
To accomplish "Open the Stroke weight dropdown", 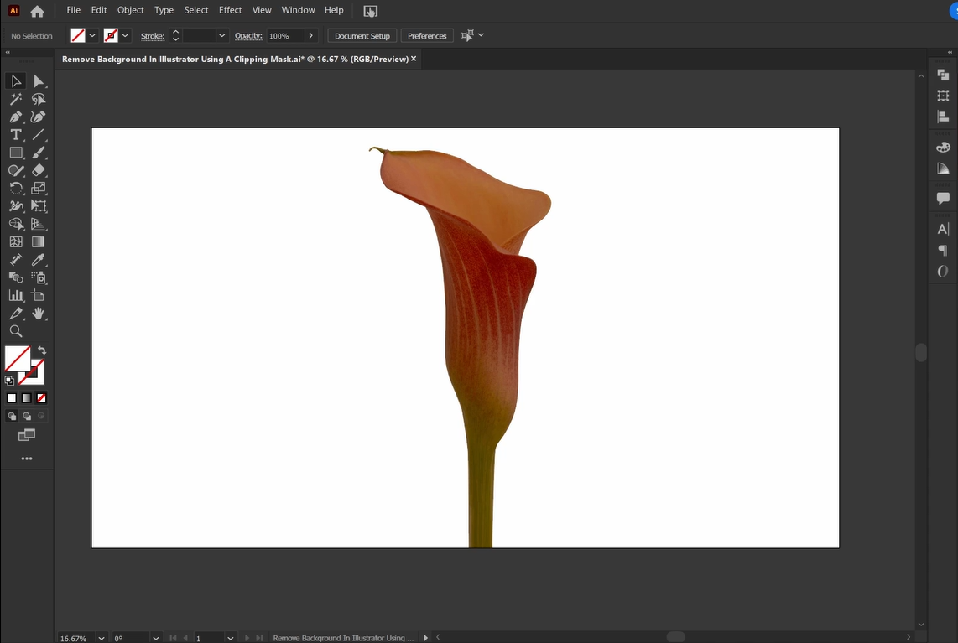I will [x=221, y=35].
